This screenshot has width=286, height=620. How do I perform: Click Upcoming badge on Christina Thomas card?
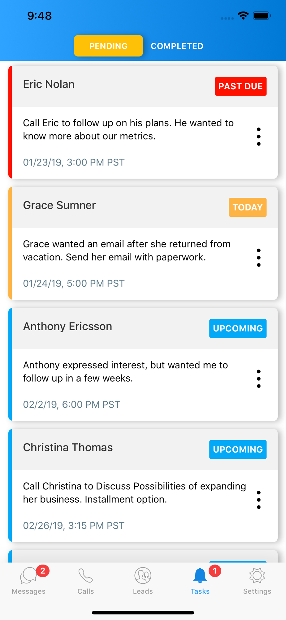coord(238,449)
